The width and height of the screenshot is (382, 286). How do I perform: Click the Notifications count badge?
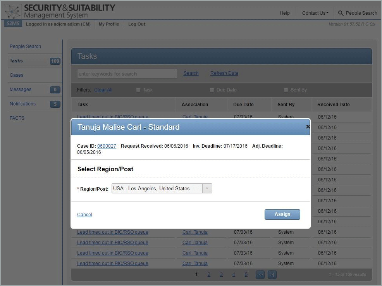[x=55, y=104]
